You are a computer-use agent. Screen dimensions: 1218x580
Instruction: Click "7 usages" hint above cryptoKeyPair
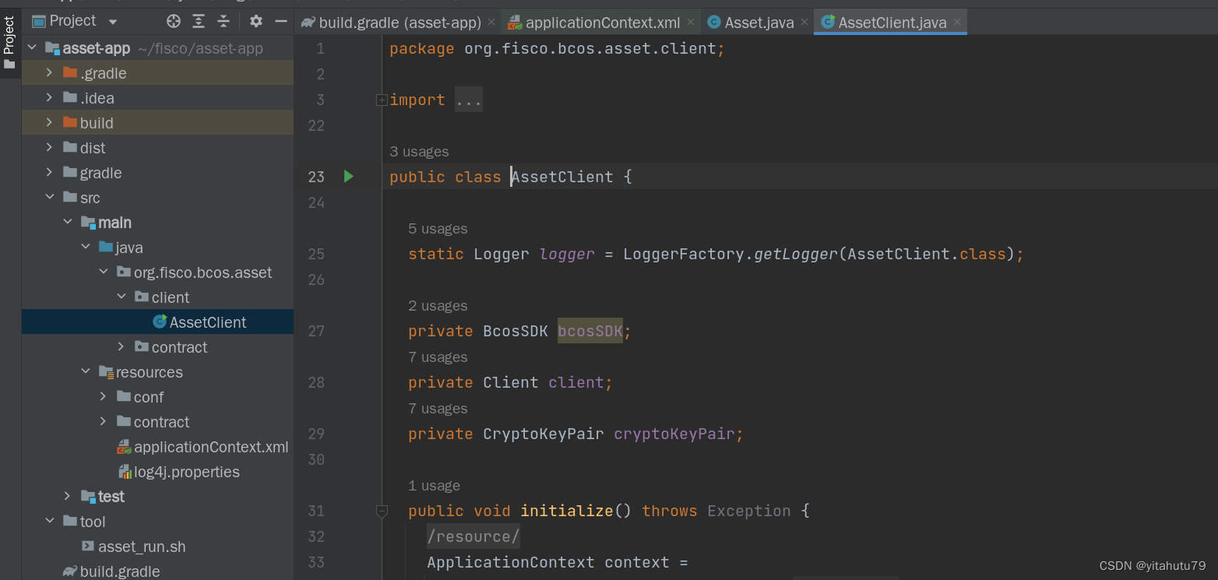coord(438,409)
